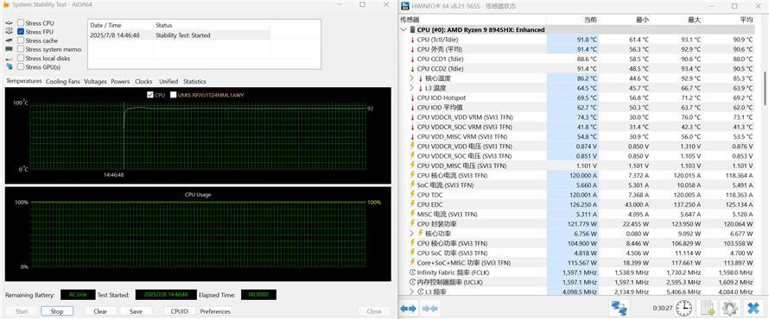Click the save log file icon
This screenshot has width=769, height=319.
pos(708,309)
